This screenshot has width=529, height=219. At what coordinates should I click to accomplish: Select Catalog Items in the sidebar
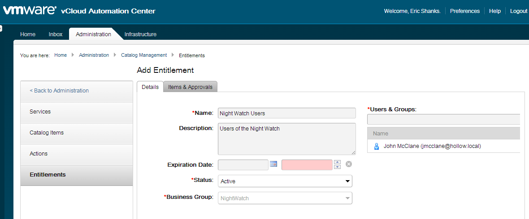(x=47, y=133)
